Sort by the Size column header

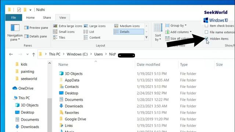[x=219, y=65]
